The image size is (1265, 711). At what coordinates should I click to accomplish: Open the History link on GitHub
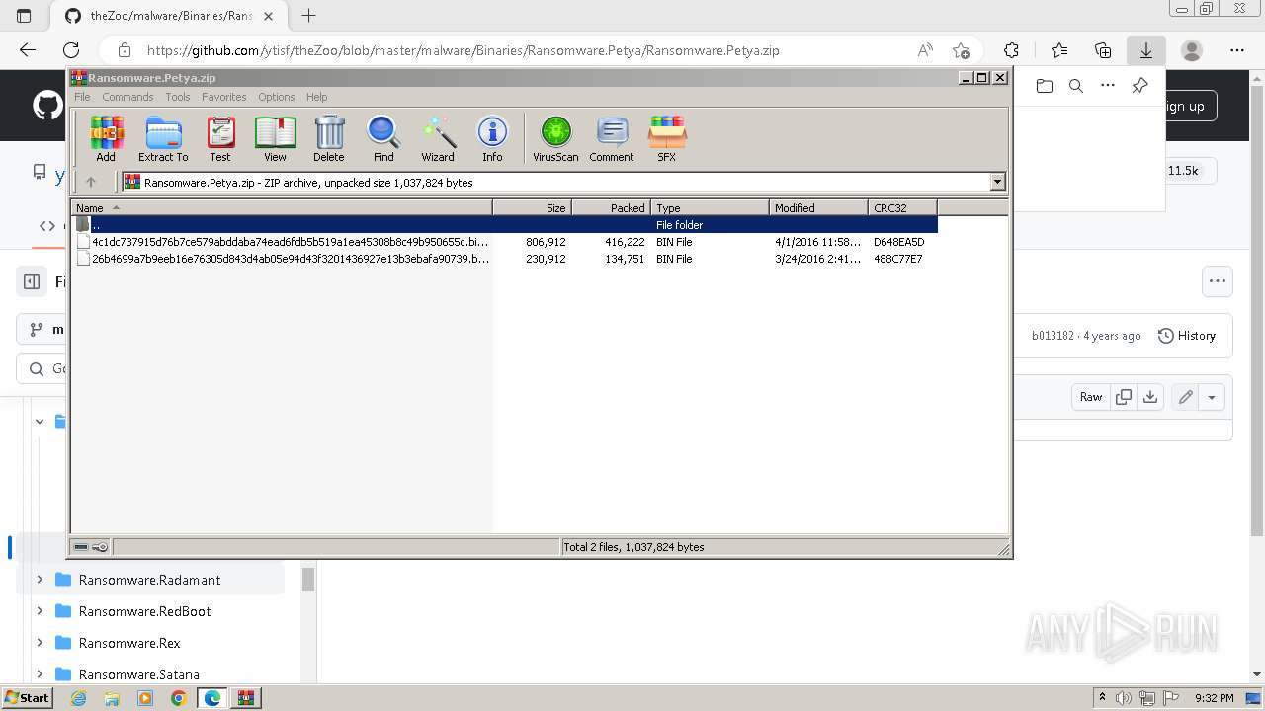point(1187,336)
